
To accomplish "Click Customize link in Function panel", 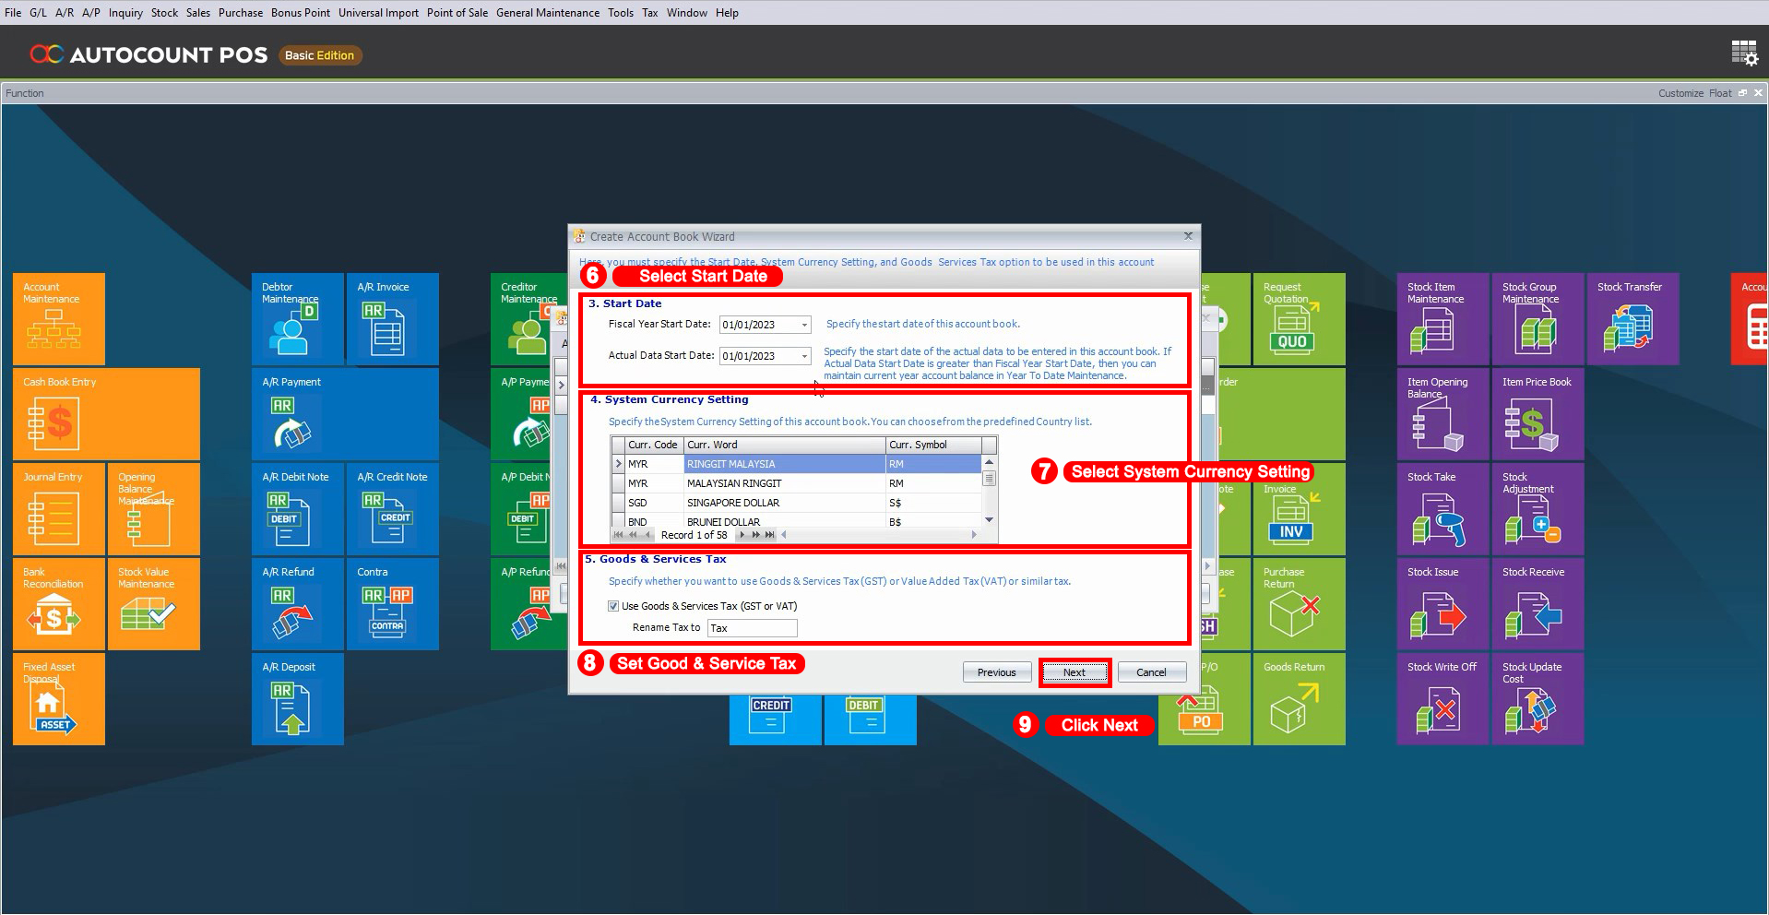I will [1680, 93].
